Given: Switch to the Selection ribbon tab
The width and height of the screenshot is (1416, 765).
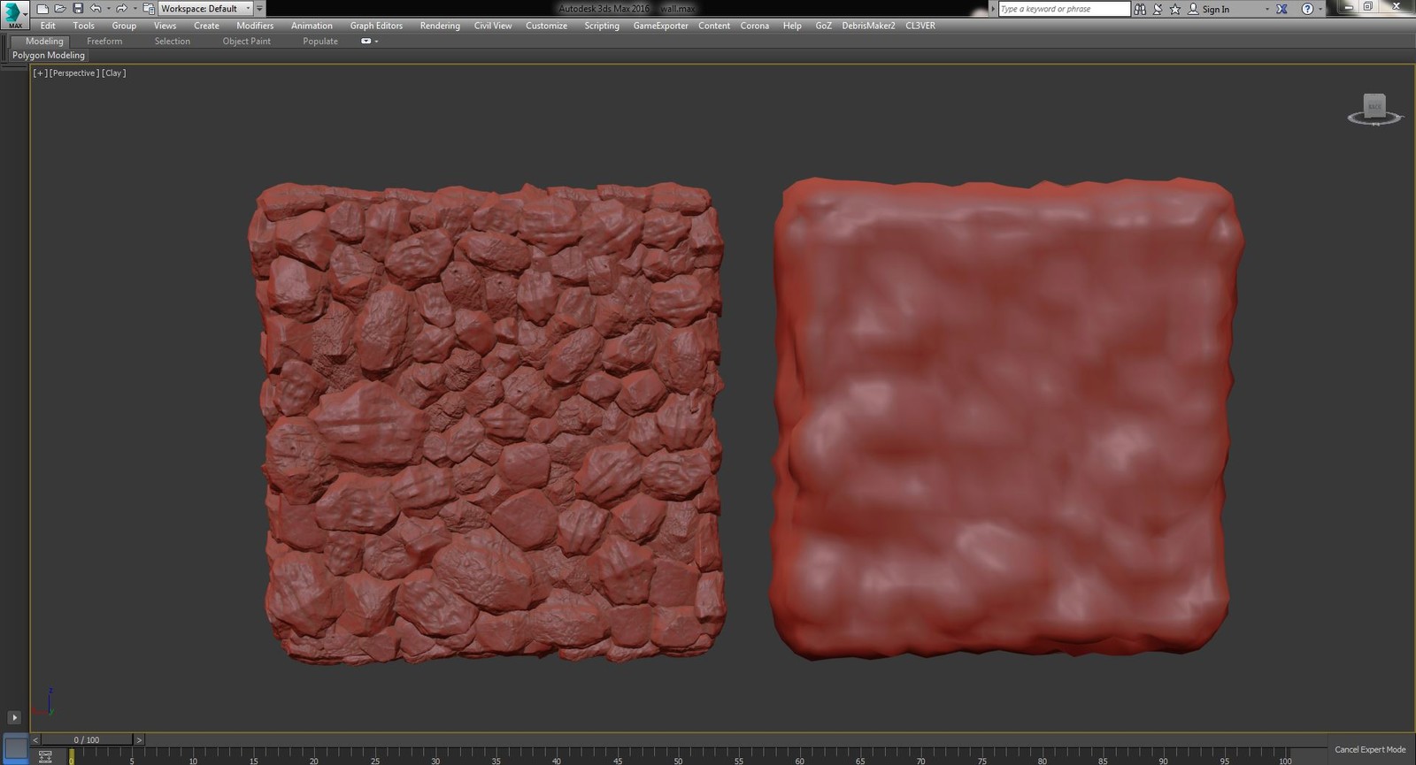Looking at the screenshot, I should (x=173, y=42).
